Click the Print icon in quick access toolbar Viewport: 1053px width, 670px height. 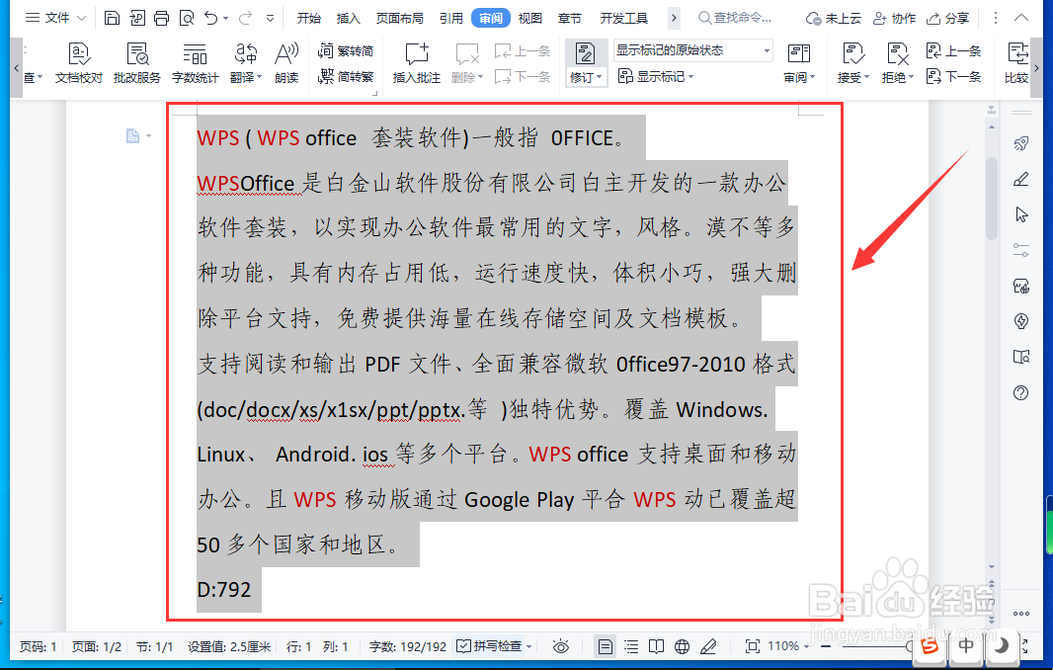161,18
